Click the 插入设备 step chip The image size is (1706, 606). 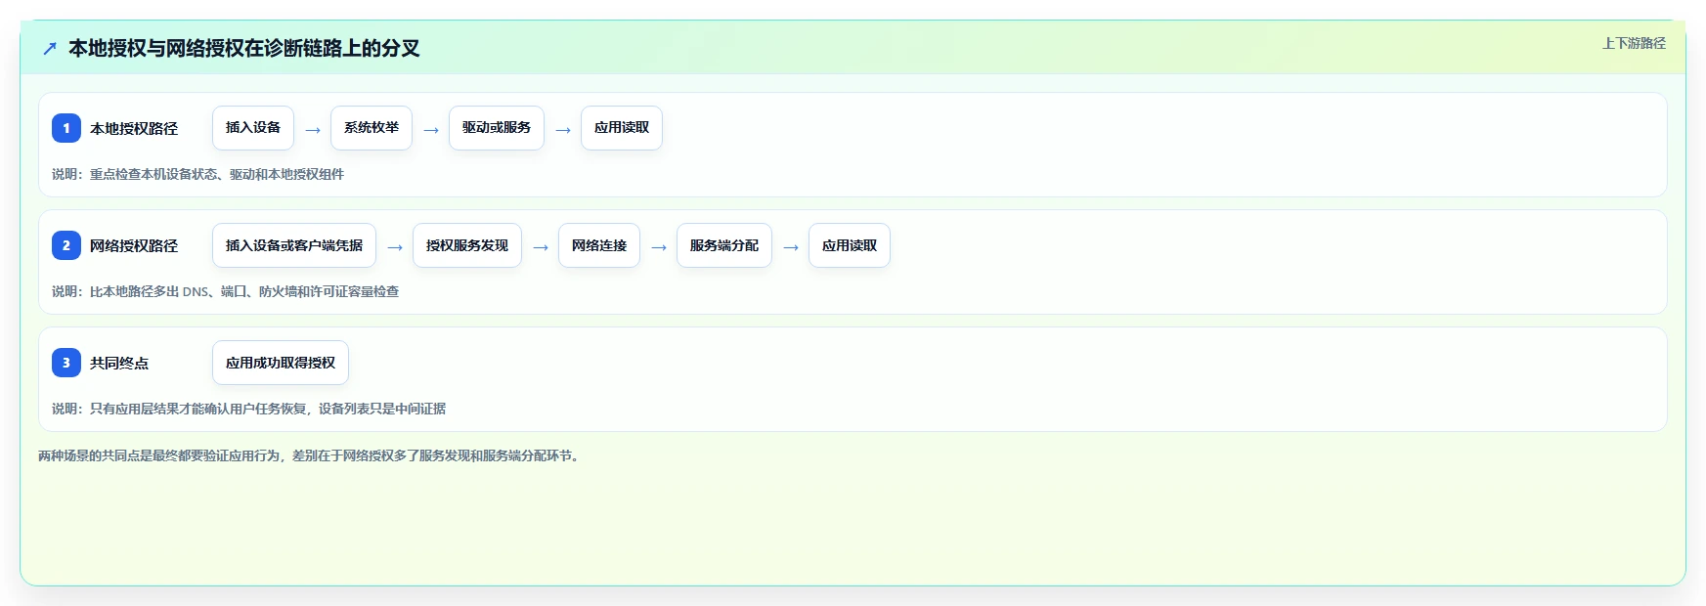click(253, 128)
